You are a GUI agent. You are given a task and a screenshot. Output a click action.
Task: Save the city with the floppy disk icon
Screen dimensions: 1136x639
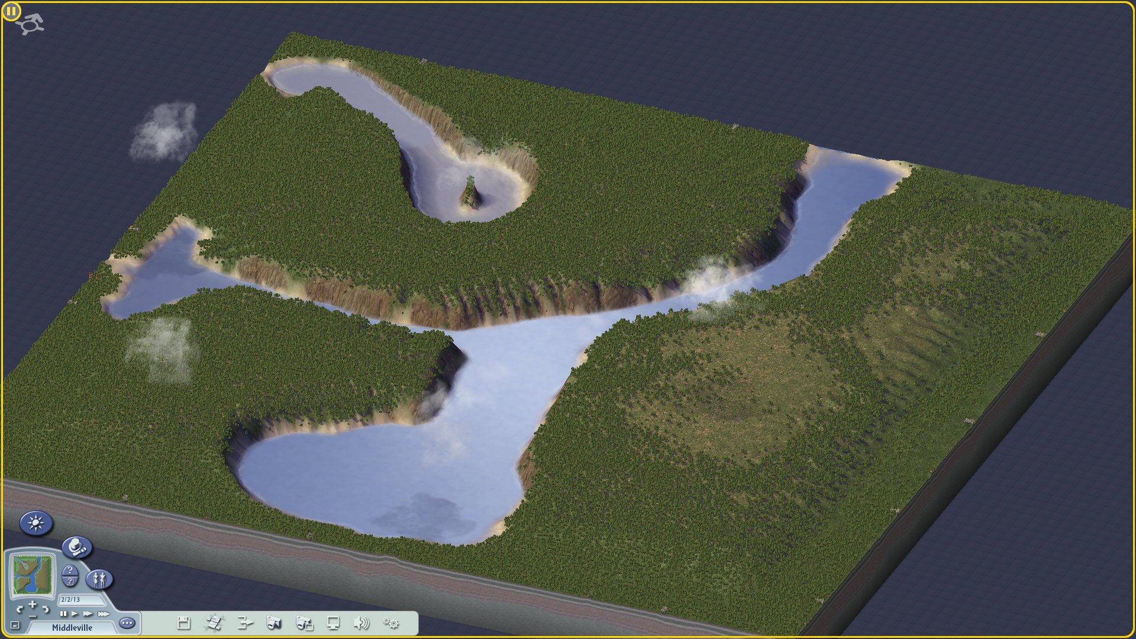tap(184, 622)
